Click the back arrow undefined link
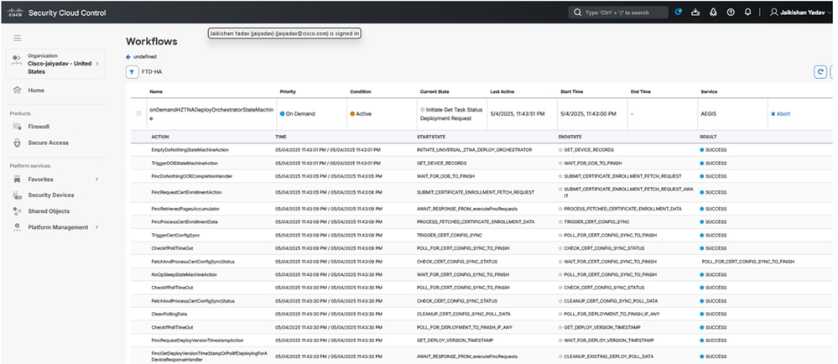Screen dimensions: 838x364 point(129,56)
